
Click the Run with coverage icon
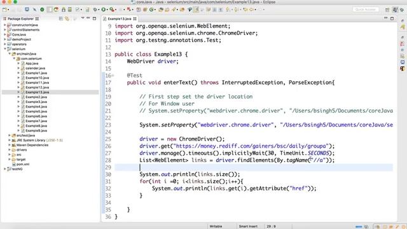tap(112, 10)
